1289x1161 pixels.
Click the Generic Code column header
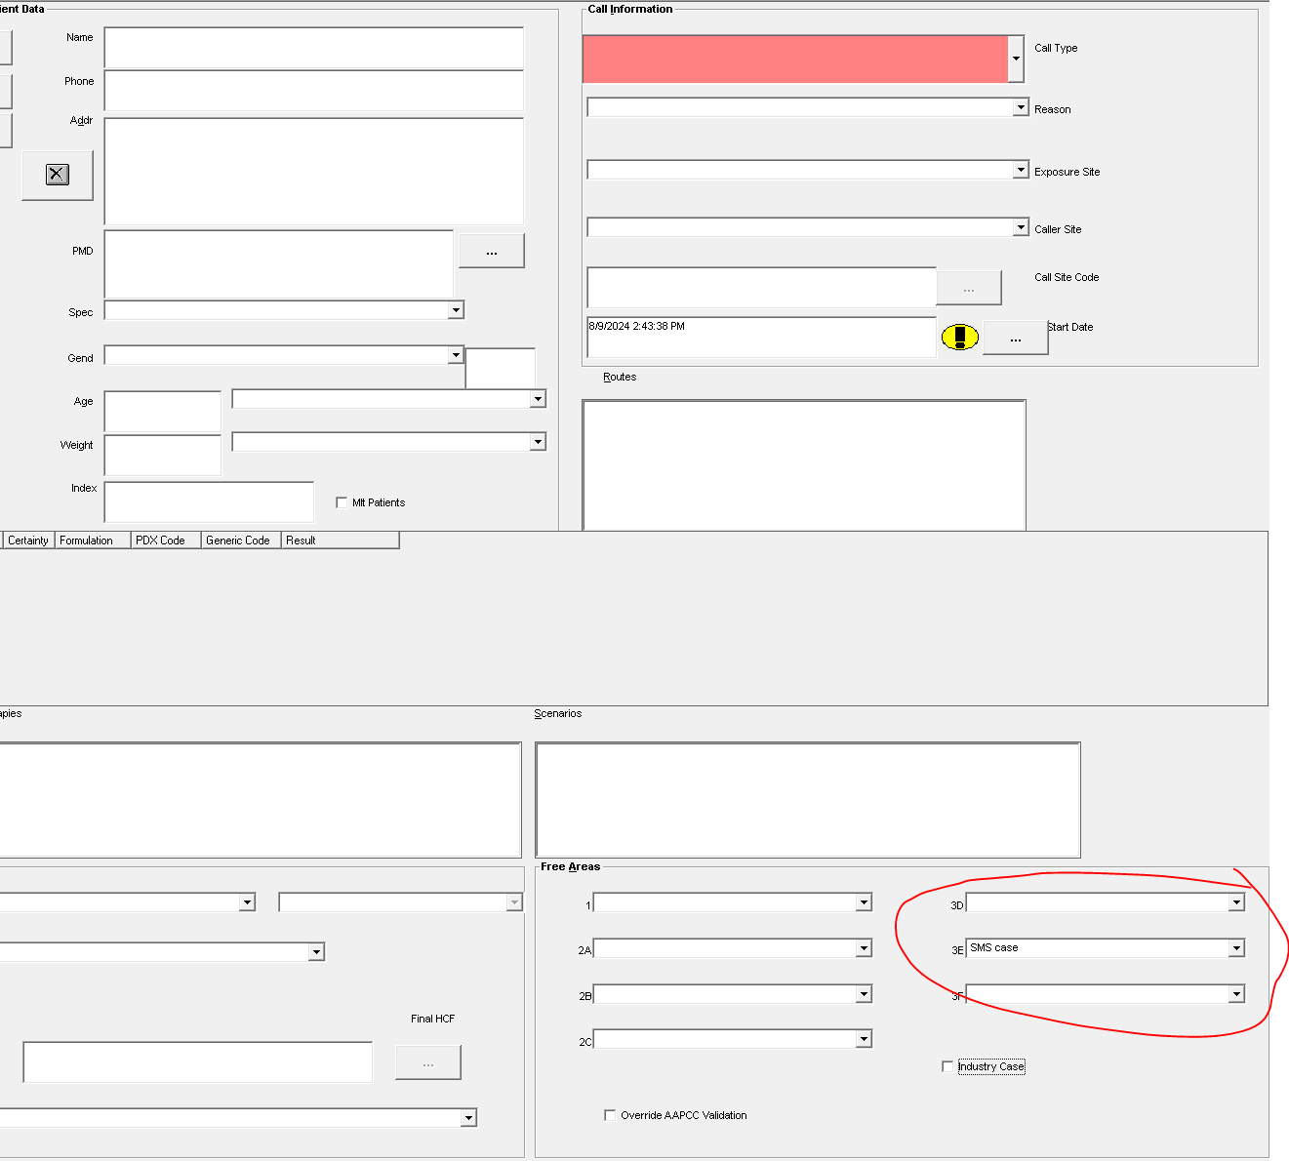238,540
